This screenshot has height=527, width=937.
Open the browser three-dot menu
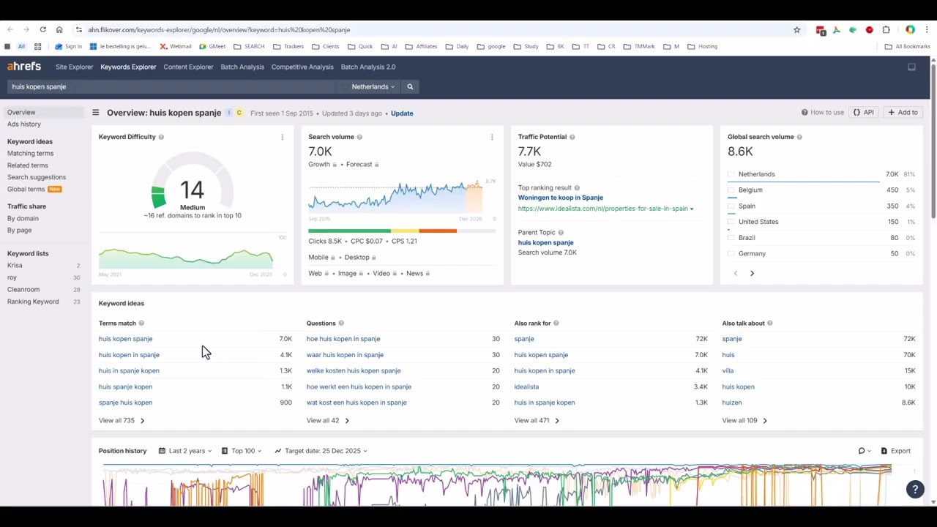(927, 30)
